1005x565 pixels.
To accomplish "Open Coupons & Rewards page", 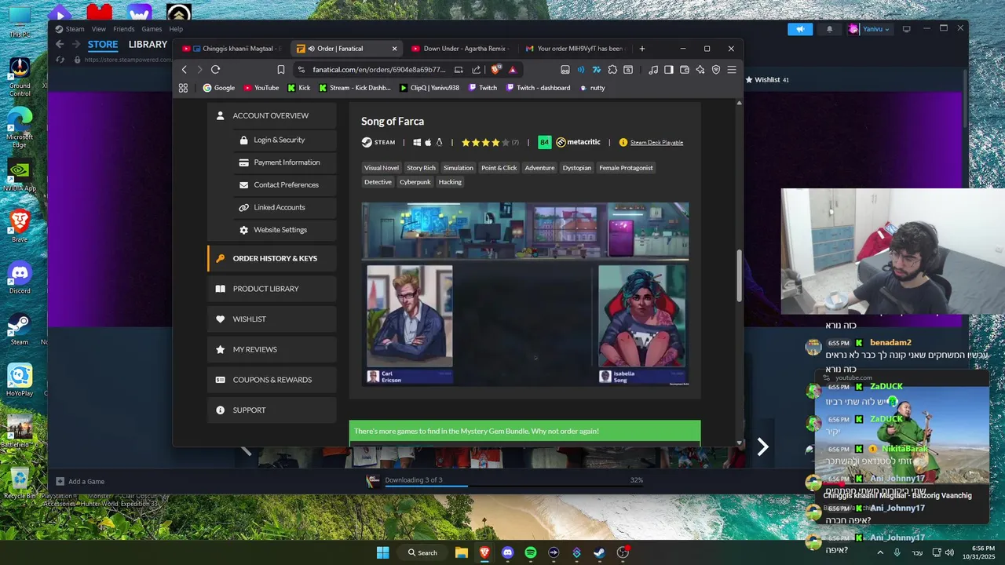I will (x=272, y=380).
